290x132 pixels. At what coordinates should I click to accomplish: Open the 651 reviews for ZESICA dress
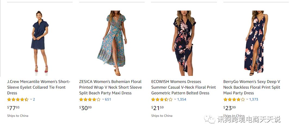click(x=108, y=99)
